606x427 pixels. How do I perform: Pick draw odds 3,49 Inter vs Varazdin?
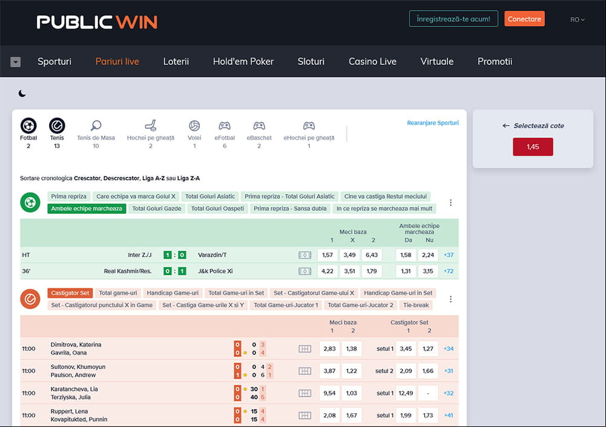tap(350, 255)
